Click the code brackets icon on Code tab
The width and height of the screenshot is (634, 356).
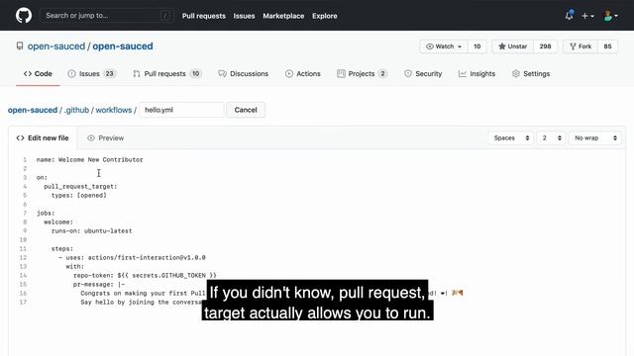[x=28, y=74]
